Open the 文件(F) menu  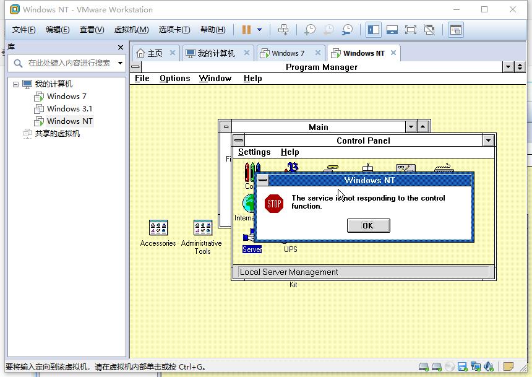pyautogui.click(x=24, y=30)
